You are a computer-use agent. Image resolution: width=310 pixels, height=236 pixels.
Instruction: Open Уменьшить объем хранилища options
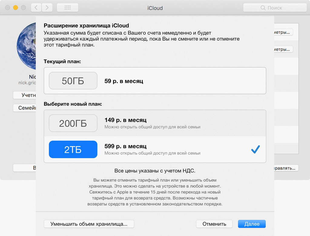89,224
